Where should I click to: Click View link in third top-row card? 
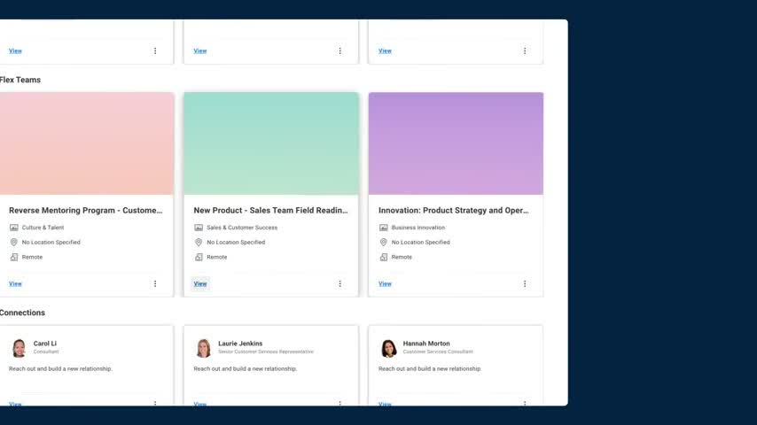click(385, 50)
